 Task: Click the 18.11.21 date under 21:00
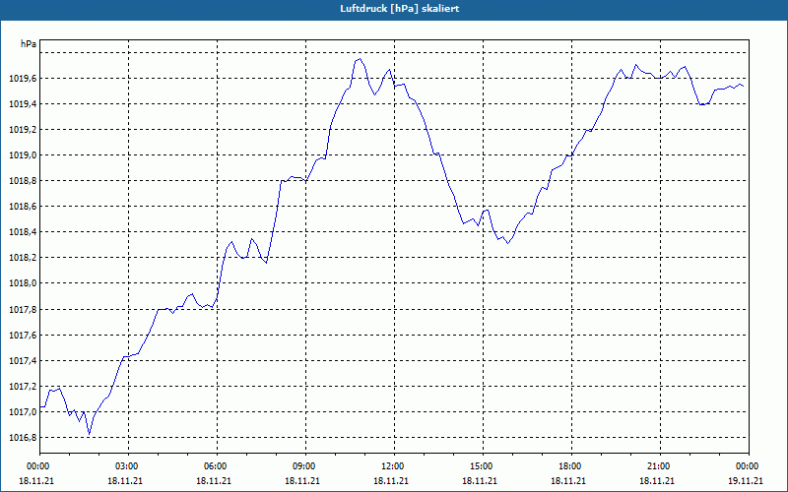point(657,480)
